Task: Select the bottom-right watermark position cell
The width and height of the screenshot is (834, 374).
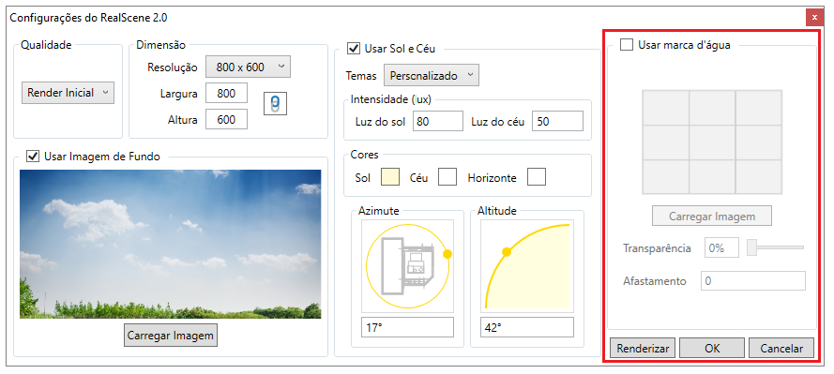Action: click(759, 176)
